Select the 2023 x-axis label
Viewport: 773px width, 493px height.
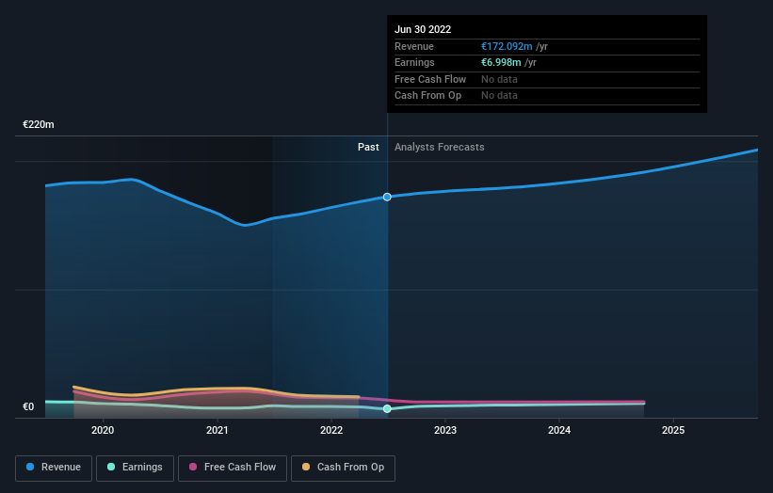(x=445, y=431)
